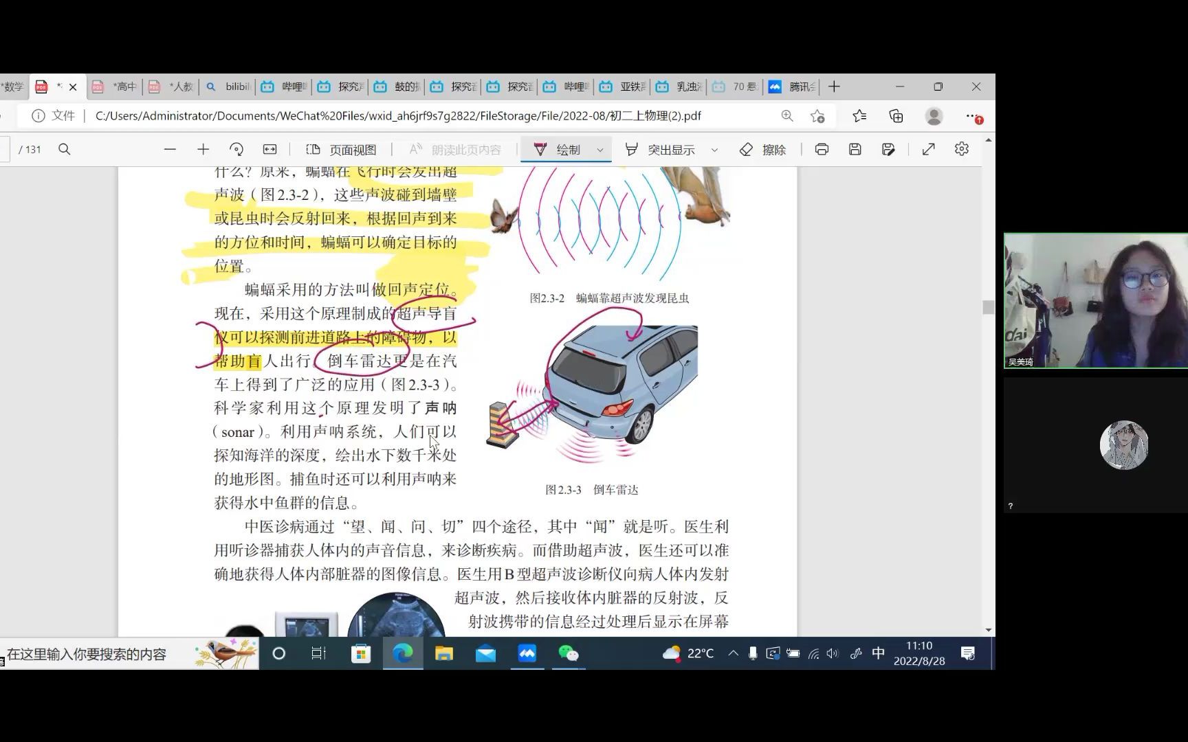The width and height of the screenshot is (1188, 742).
Task: Click the address bar with PDF path
Action: coord(399,115)
